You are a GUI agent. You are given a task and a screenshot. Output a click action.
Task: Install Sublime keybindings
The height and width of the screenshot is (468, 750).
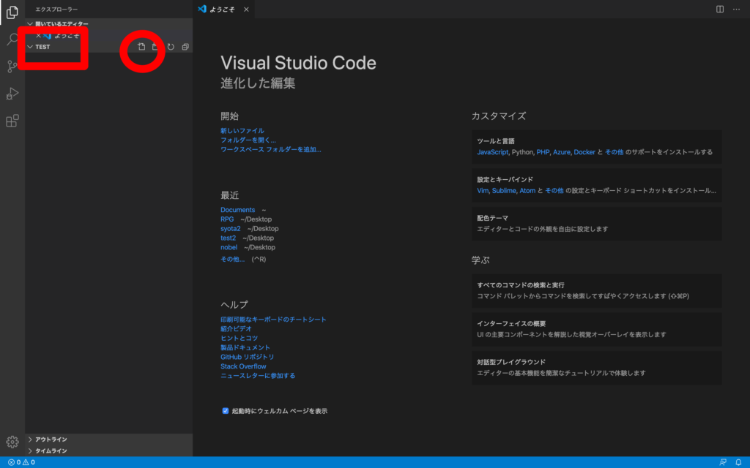tap(504, 191)
